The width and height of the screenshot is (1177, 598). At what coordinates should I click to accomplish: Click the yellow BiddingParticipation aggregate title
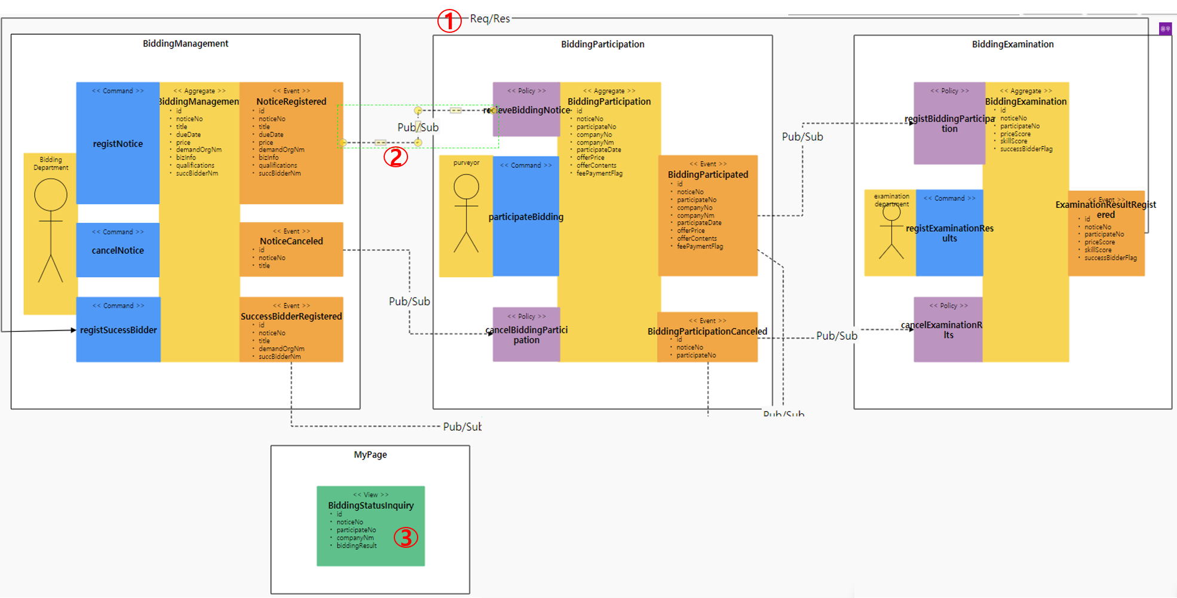pos(609,102)
